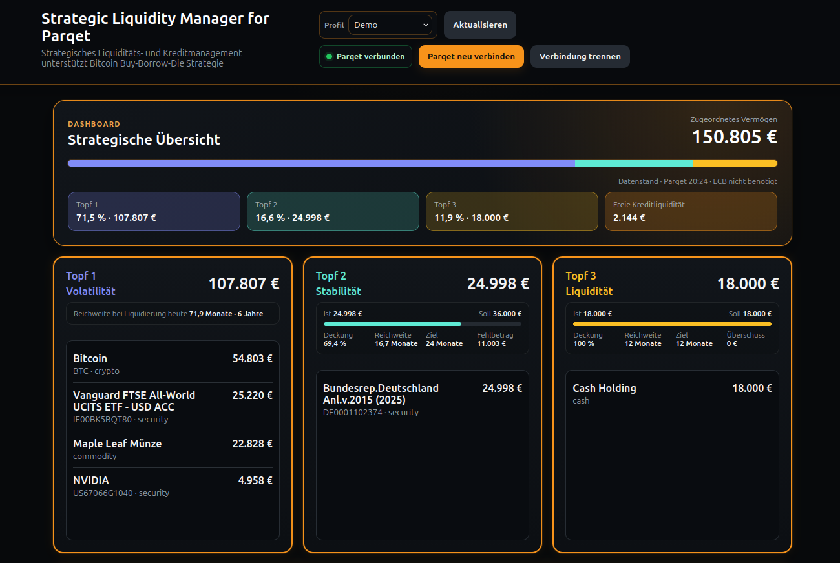840x563 pixels.
Task: Select the Topf 1 summary card 71,5 %
Action: click(154, 211)
